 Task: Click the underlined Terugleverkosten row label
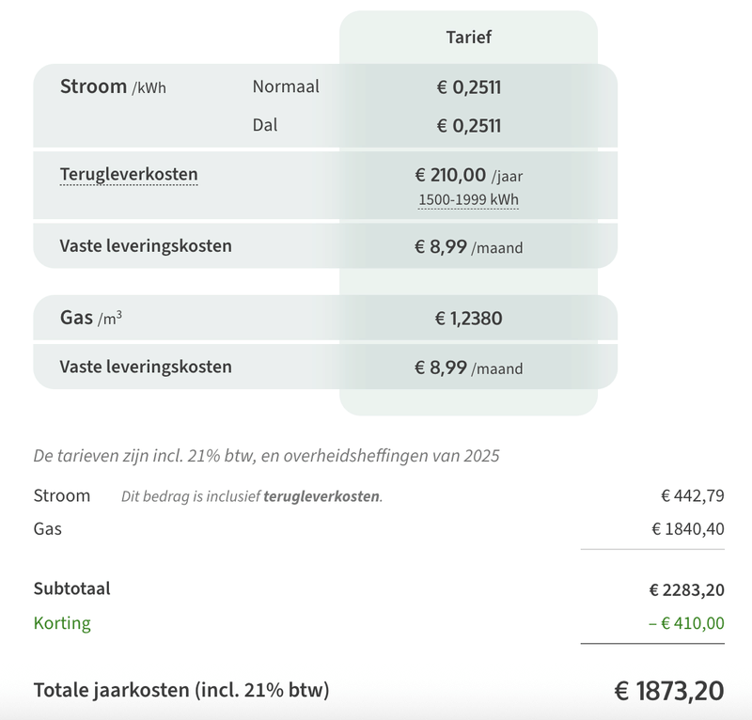tap(129, 175)
